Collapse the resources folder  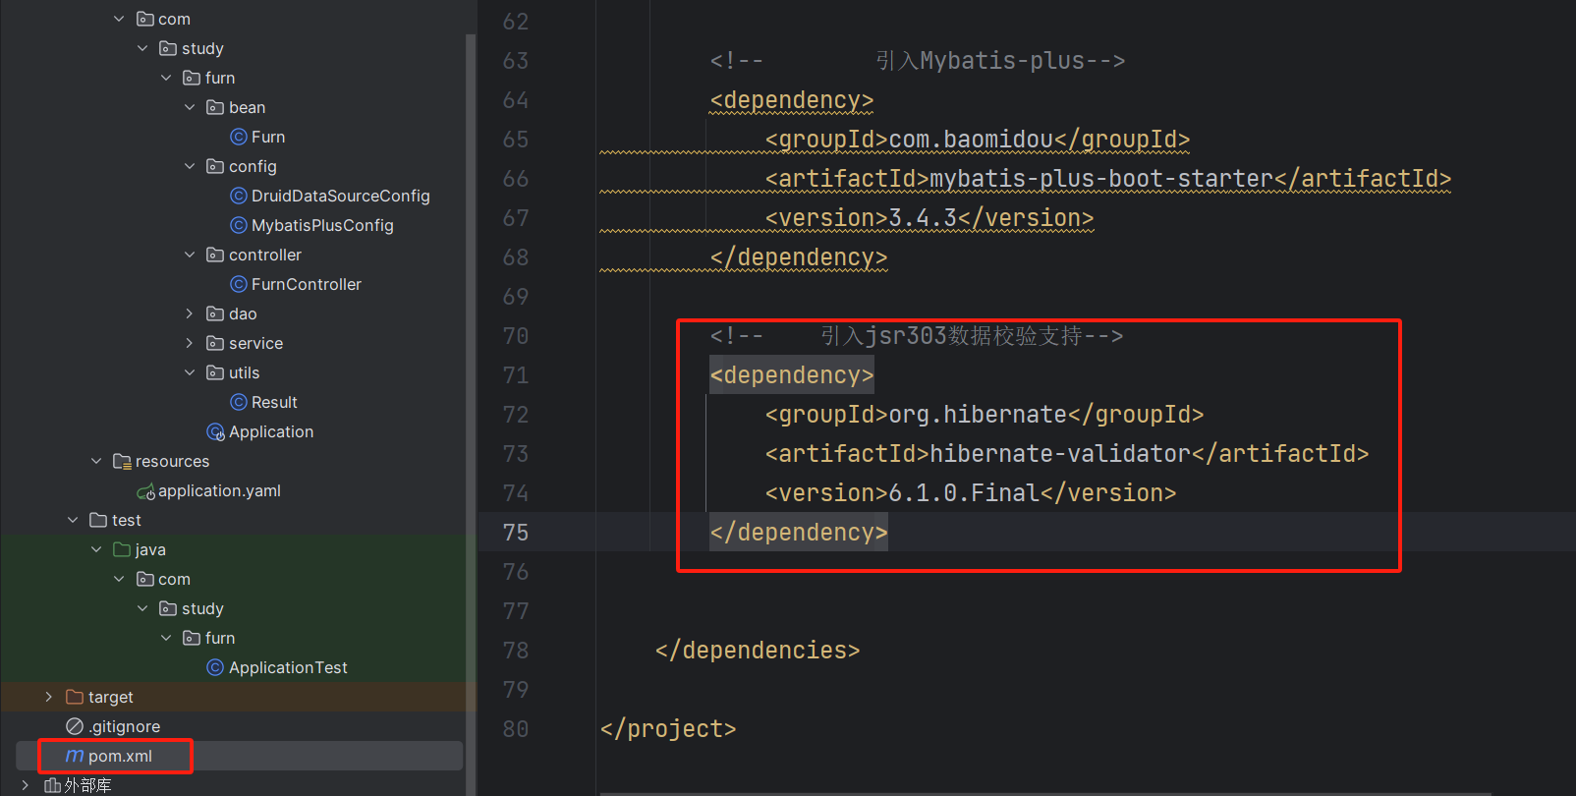coord(96,461)
